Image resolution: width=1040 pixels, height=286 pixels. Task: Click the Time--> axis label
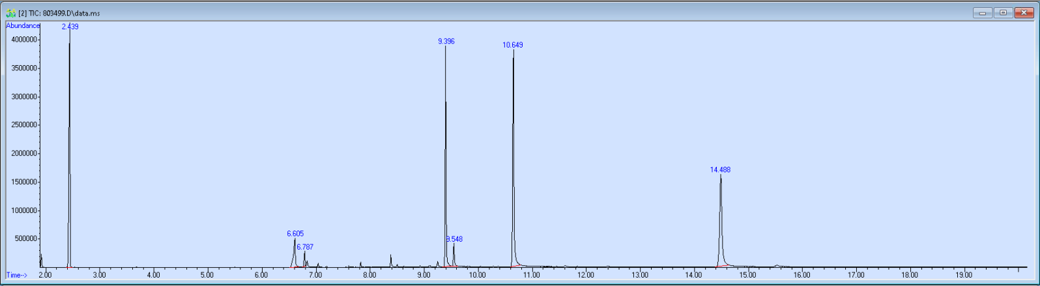click(x=17, y=275)
